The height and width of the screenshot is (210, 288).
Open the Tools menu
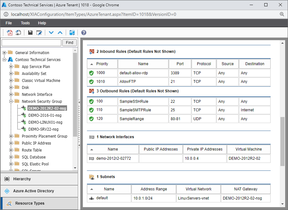(25, 23)
